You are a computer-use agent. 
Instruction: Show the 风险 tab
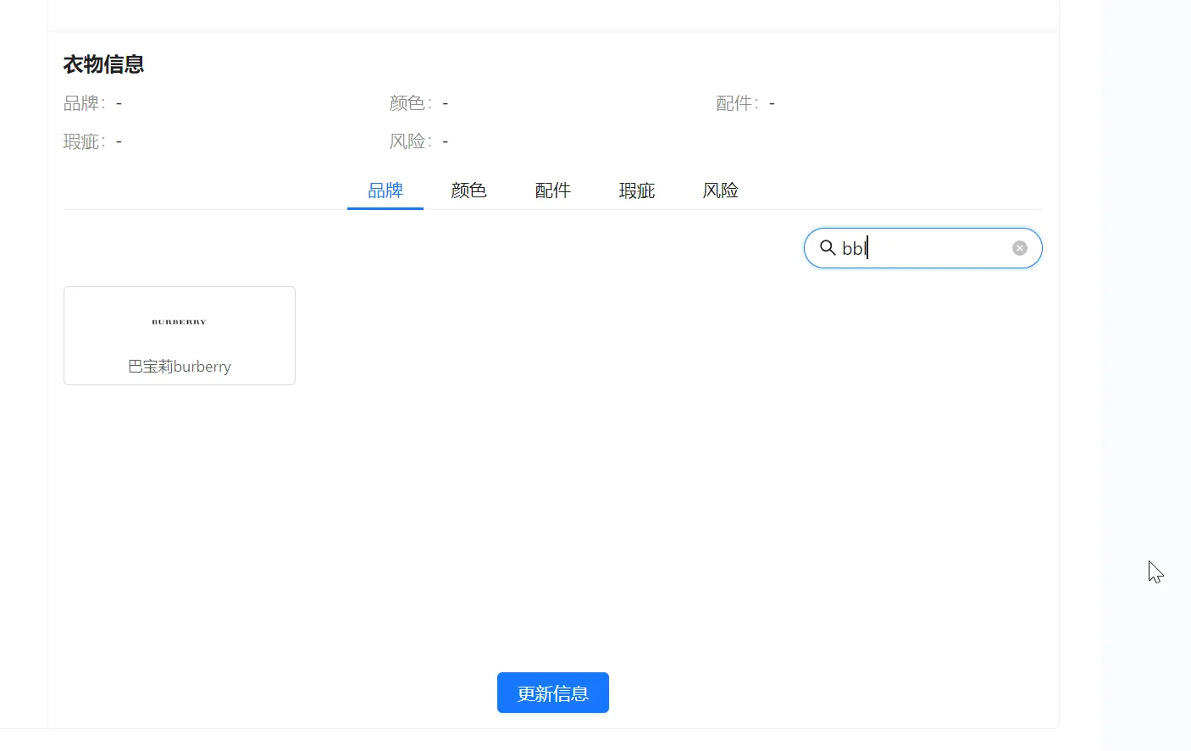coord(721,191)
